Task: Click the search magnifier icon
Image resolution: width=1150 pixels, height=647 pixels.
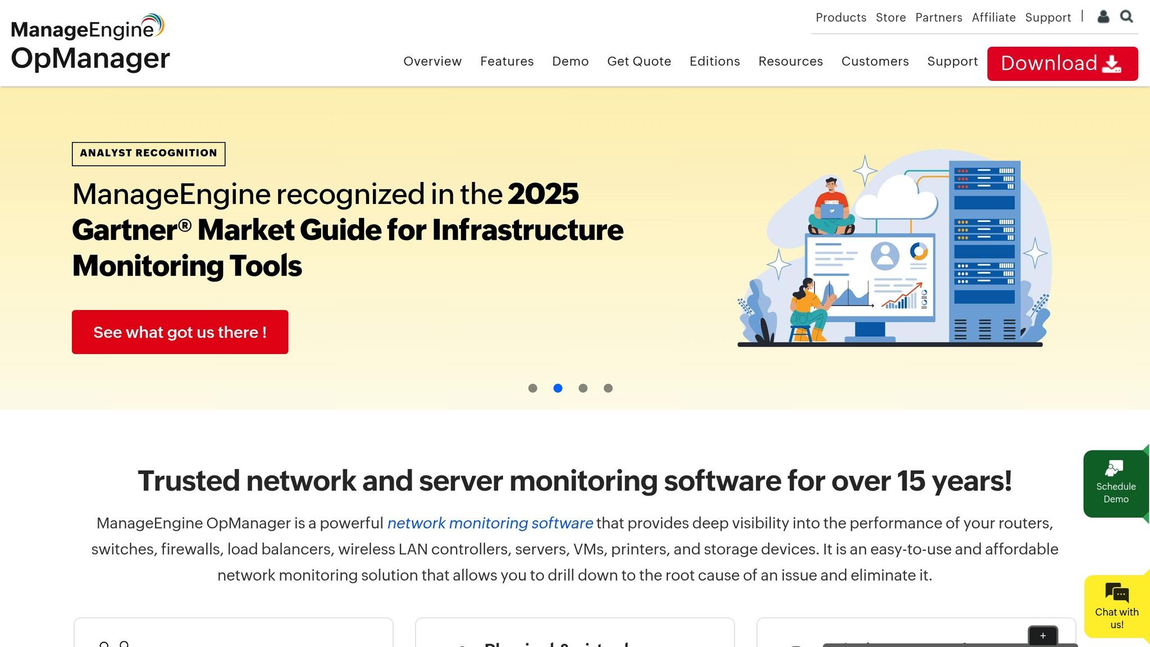Action: click(x=1126, y=17)
